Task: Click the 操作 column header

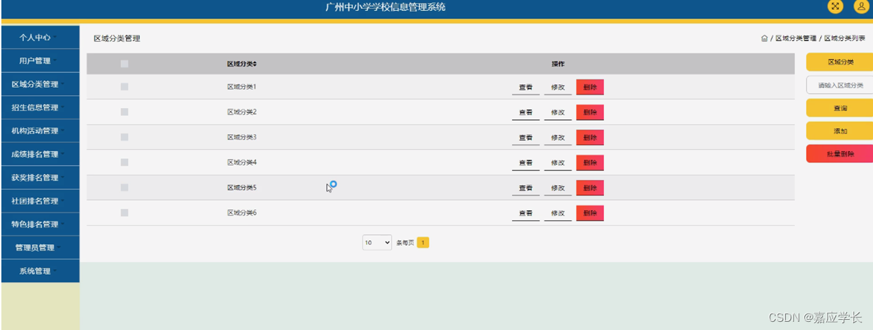Action: click(558, 64)
